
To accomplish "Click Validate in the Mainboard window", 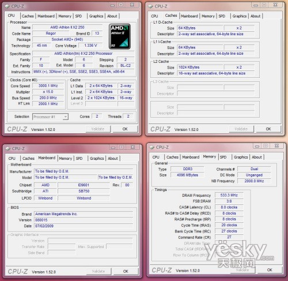I will click(98, 271).
